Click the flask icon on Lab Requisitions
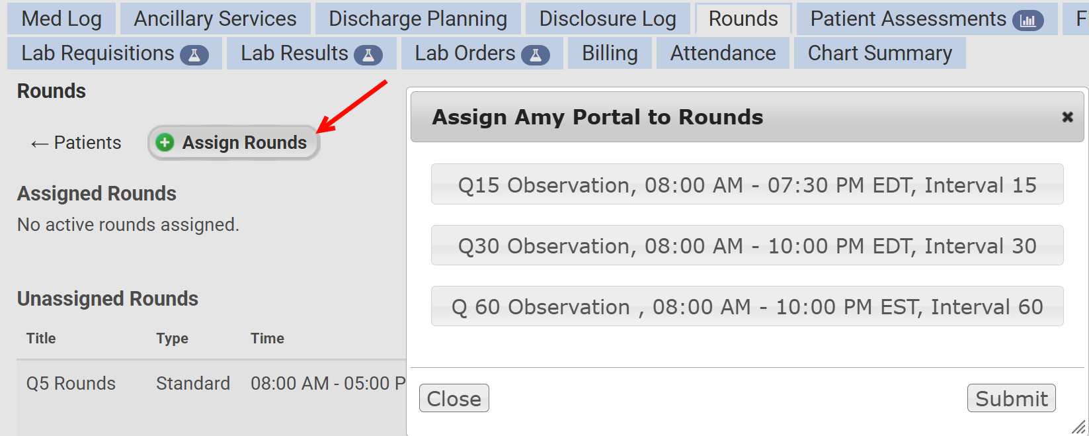The height and width of the screenshot is (436, 1089). (194, 55)
